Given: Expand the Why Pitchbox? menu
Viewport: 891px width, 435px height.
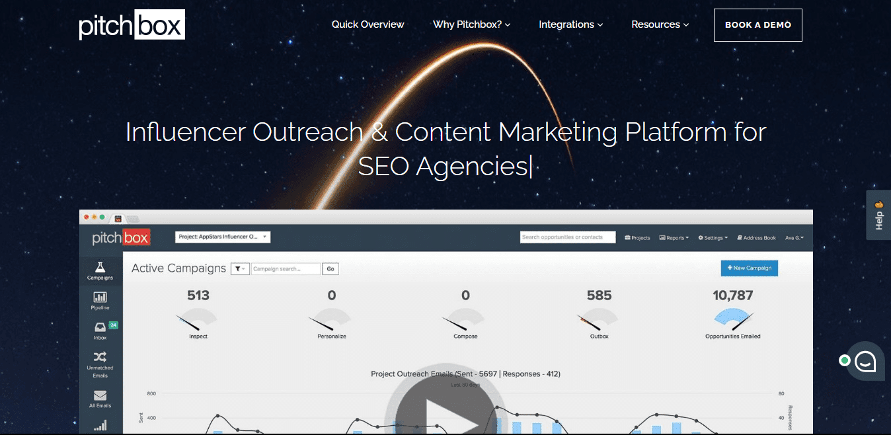Looking at the screenshot, I should [472, 24].
